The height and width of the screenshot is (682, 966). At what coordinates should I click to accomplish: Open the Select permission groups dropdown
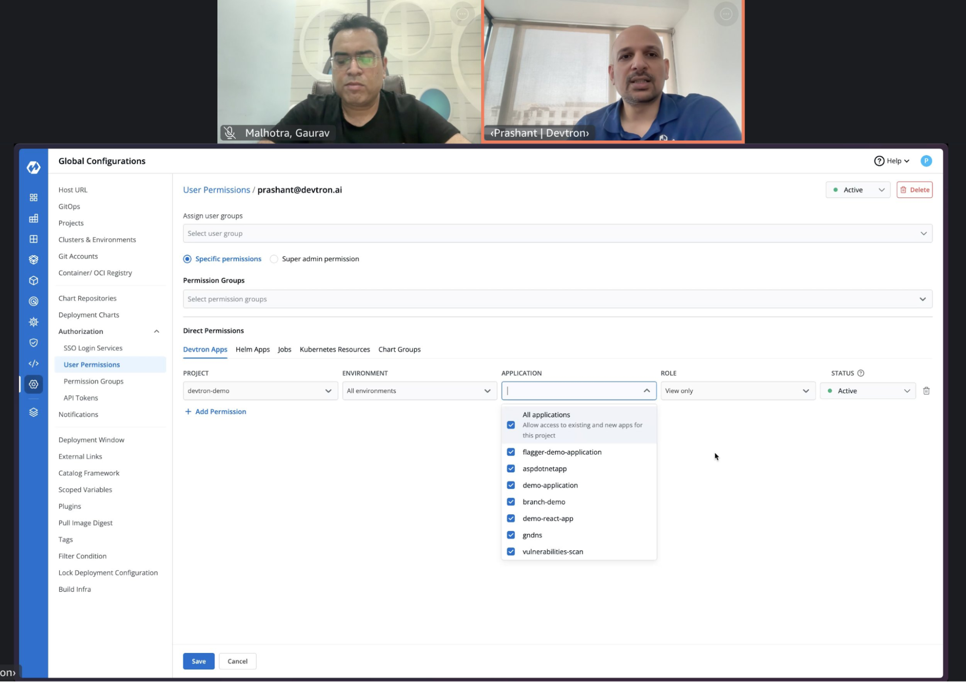pyautogui.click(x=557, y=299)
